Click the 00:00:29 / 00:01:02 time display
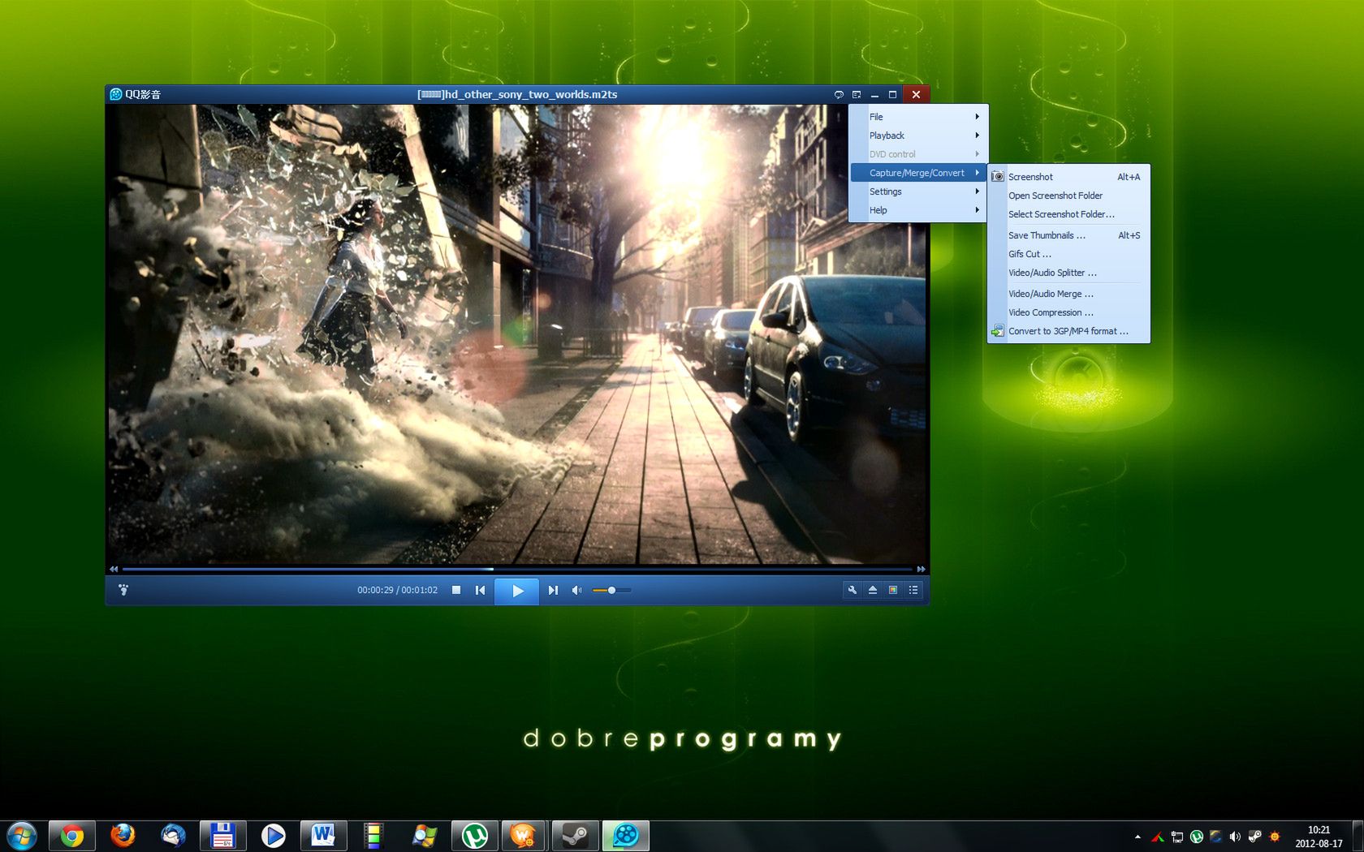 397,590
